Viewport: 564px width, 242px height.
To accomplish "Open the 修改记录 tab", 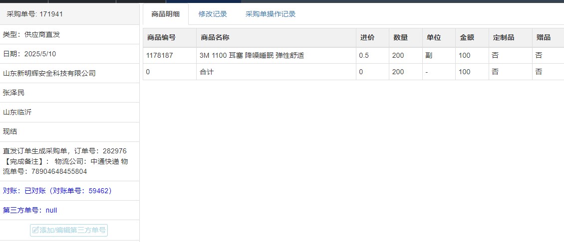I will tap(213, 14).
